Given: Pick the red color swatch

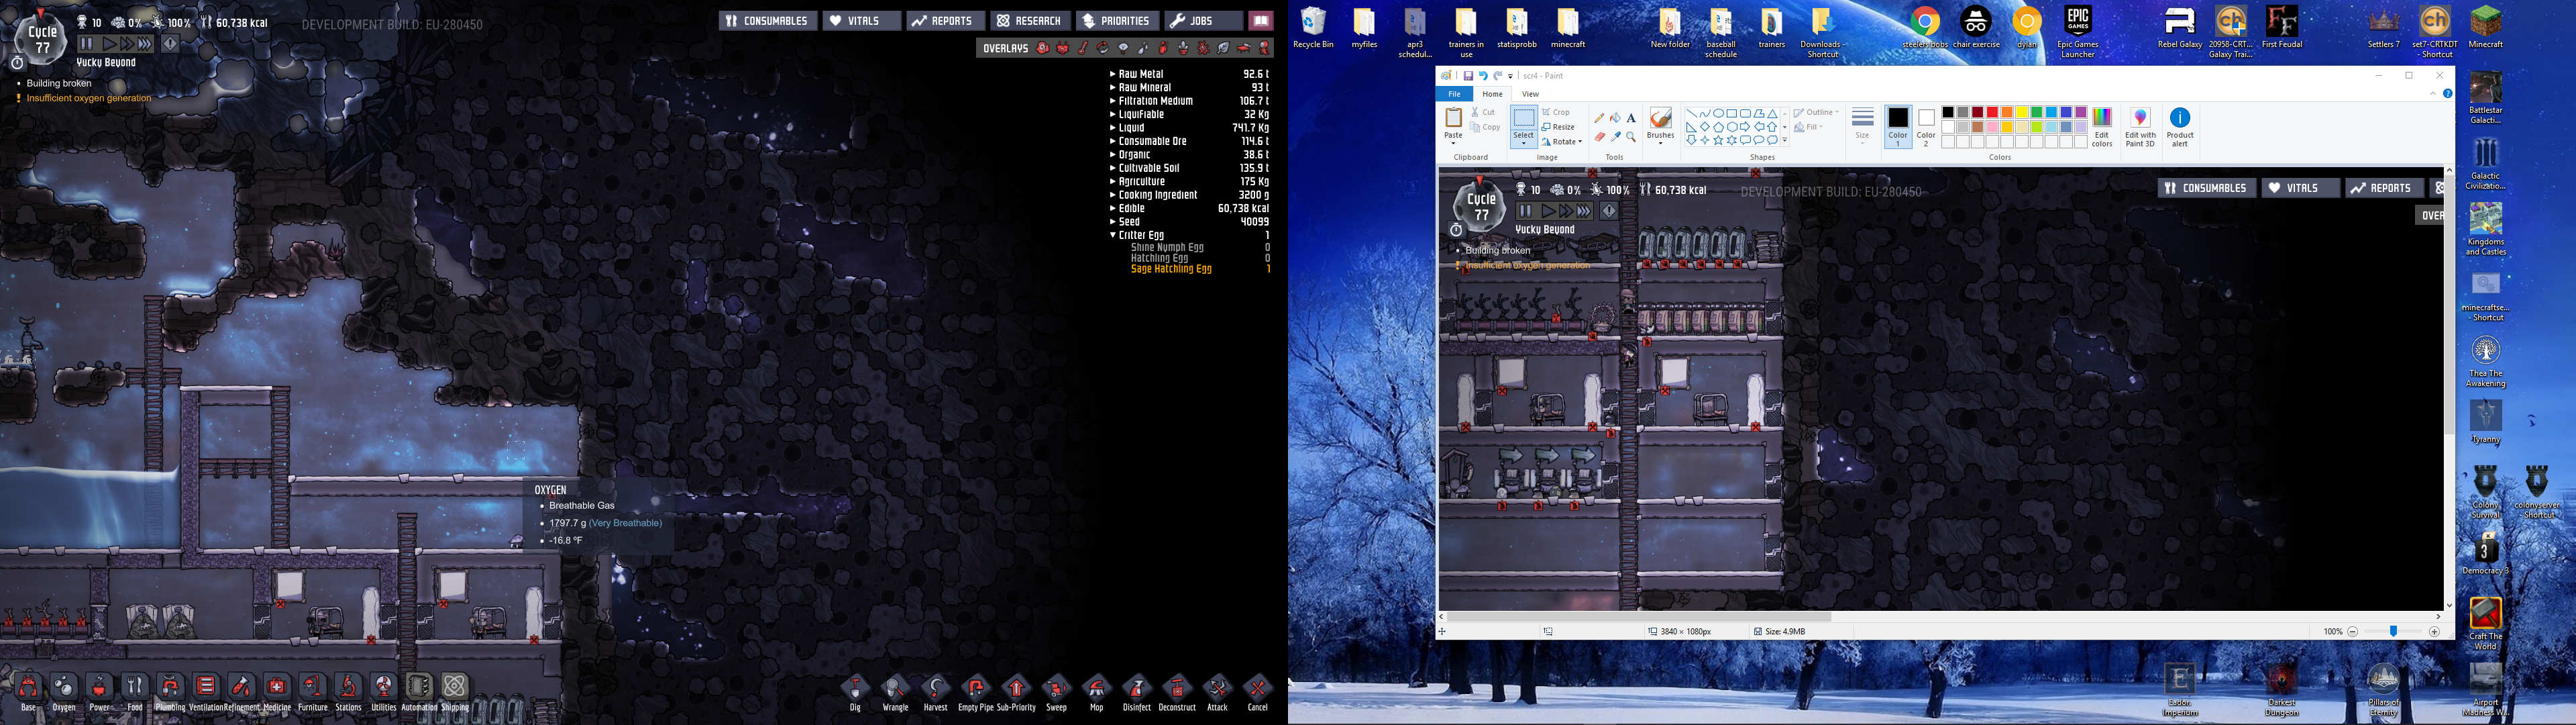Looking at the screenshot, I should [1992, 112].
